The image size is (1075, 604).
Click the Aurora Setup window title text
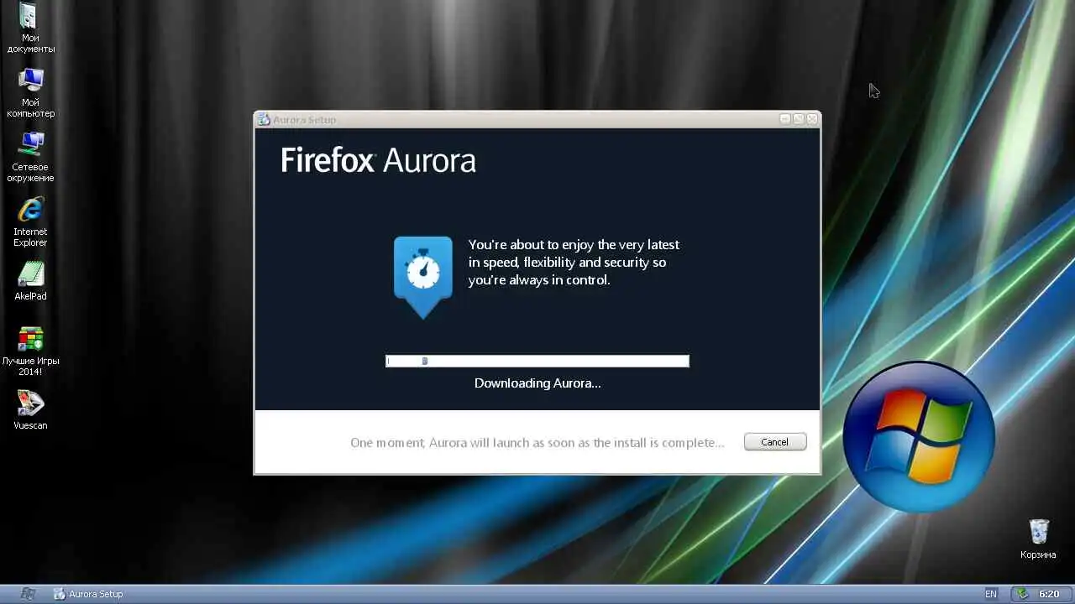tap(304, 120)
